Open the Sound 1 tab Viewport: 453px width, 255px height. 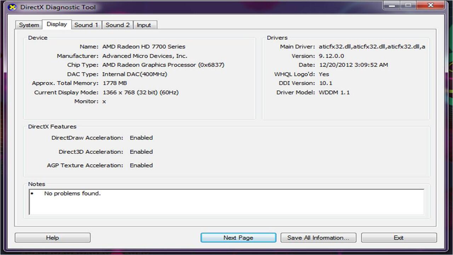coord(86,25)
